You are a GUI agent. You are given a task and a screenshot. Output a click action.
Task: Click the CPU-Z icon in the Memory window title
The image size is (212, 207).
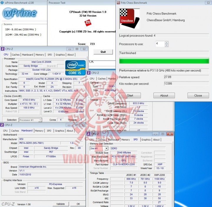(89, 73)
